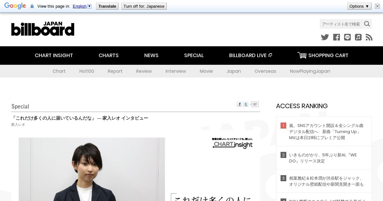Select the Hot100 submenu tab
The image size is (383, 201).
coord(87,71)
